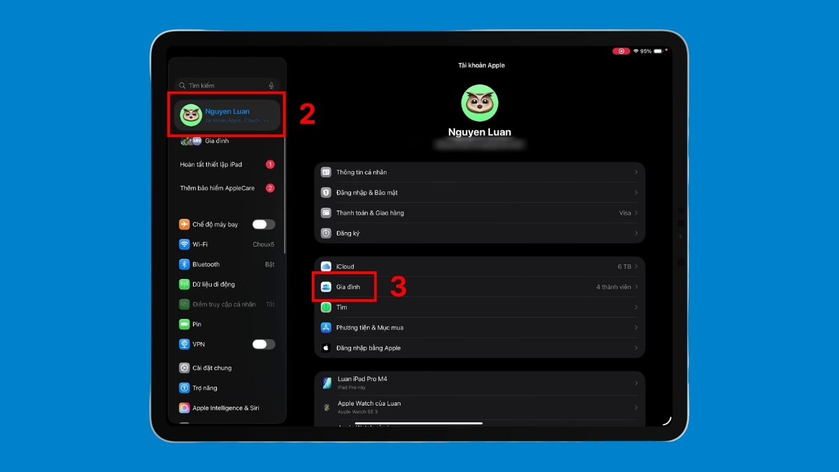Viewport: 839px width, 472px height.
Task: Click the Choux5 Wi-Fi network name
Action: 264,245
